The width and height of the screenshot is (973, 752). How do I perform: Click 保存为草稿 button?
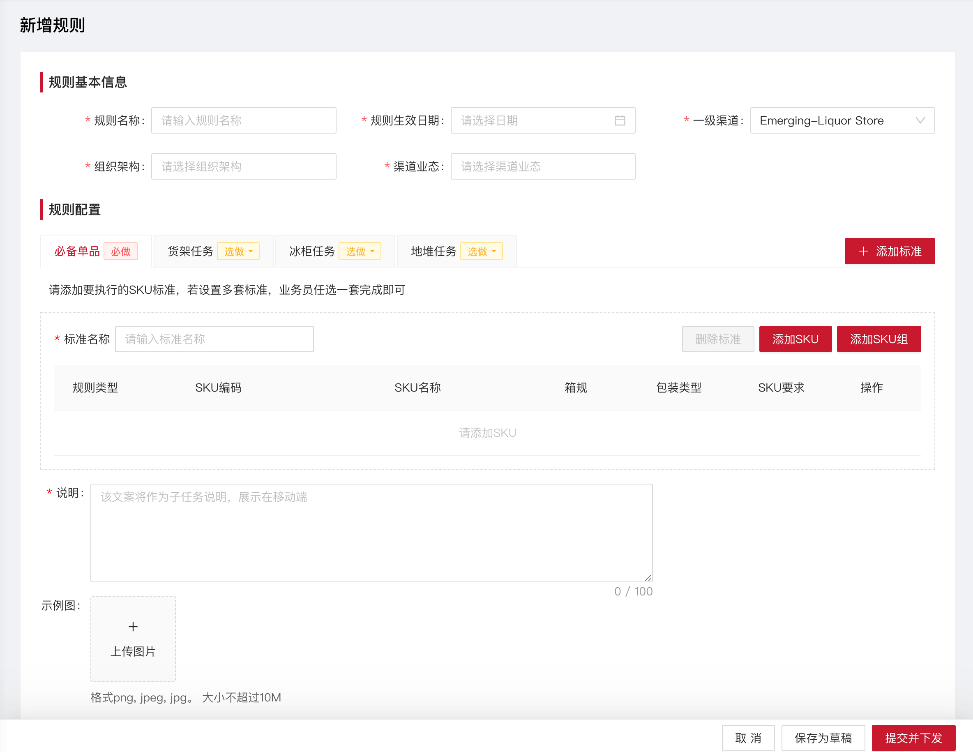[823, 738]
